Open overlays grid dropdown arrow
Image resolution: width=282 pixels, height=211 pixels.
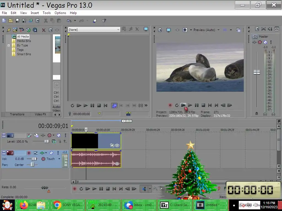[x=231, y=30]
